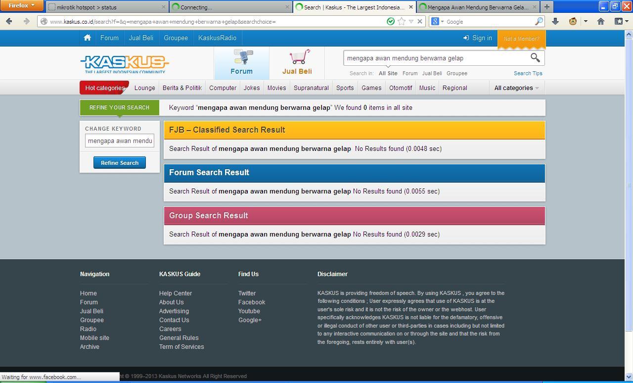Image resolution: width=633 pixels, height=383 pixels.
Task: Open the addon icon dropdown arrow
Action: coord(586,21)
